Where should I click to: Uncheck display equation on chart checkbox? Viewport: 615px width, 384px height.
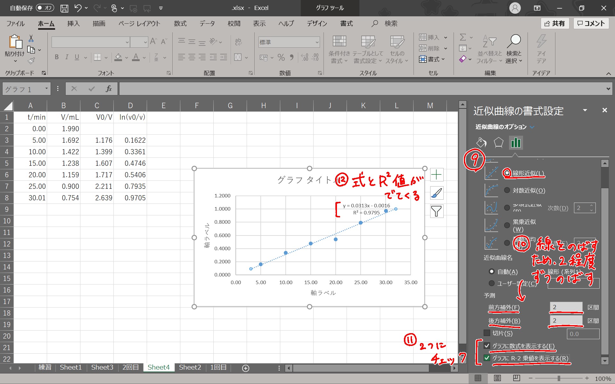pos(487,346)
